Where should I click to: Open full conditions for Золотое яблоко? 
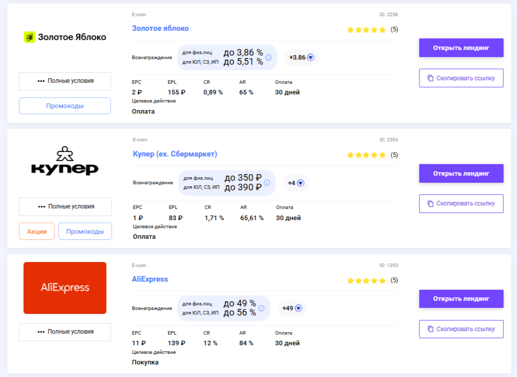pos(65,81)
